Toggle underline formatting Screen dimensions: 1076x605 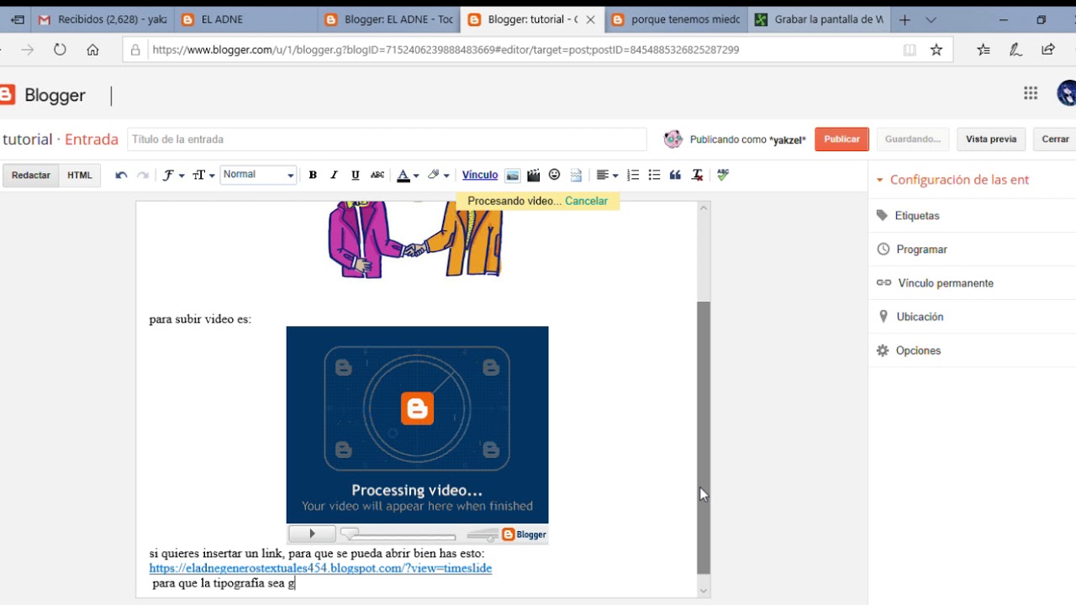tap(356, 175)
